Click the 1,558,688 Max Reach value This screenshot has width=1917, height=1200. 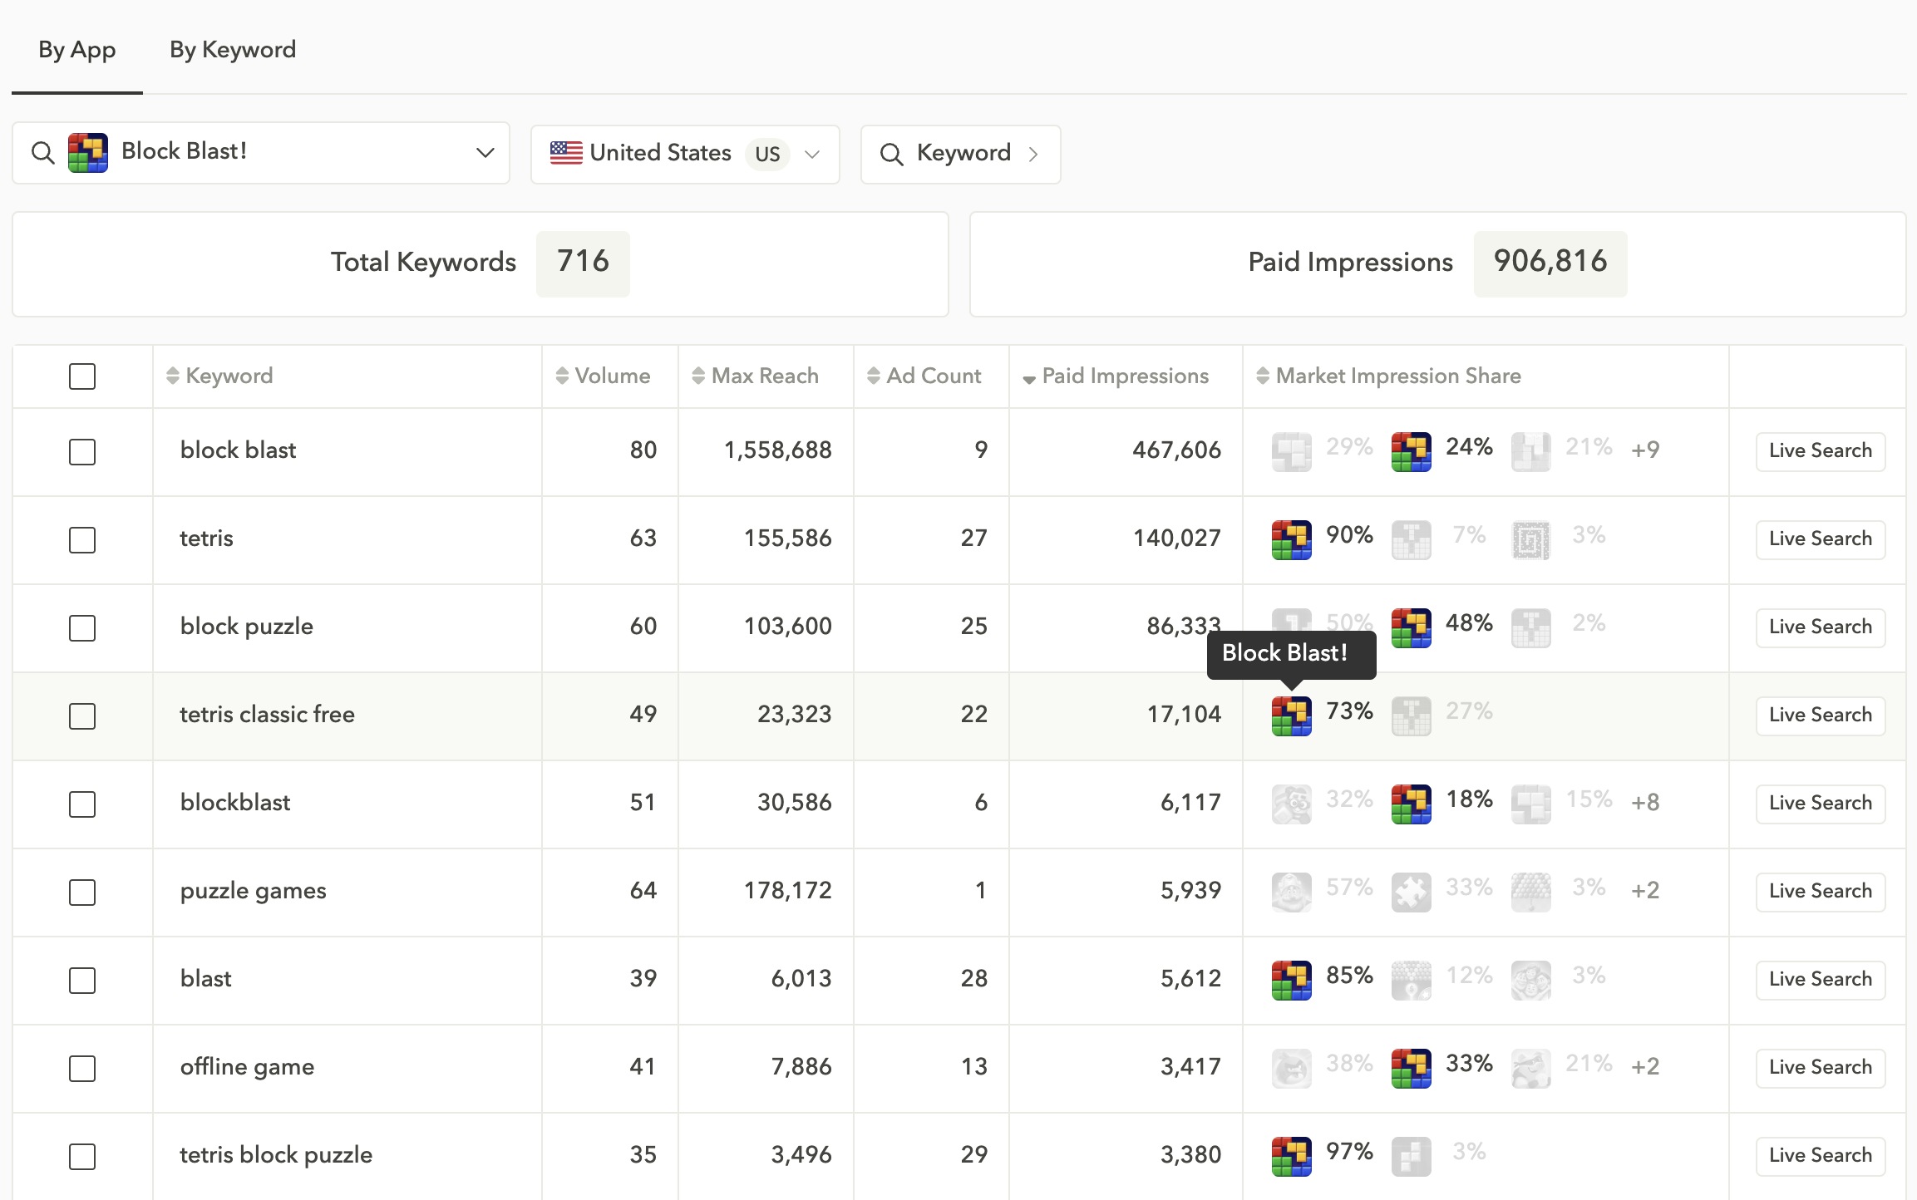(x=778, y=450)
